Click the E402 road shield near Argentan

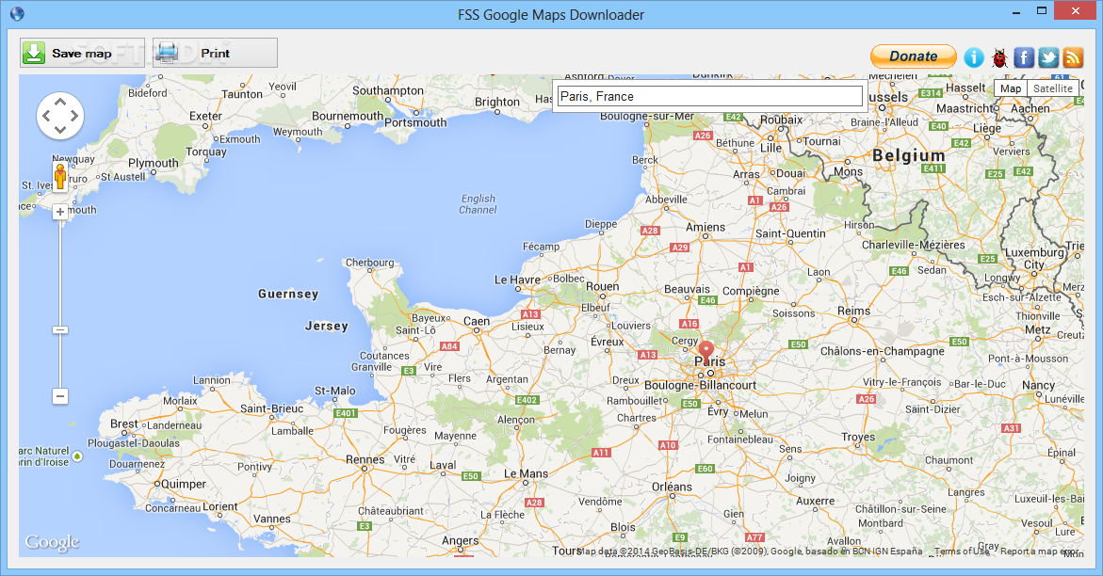coord(527,400)
